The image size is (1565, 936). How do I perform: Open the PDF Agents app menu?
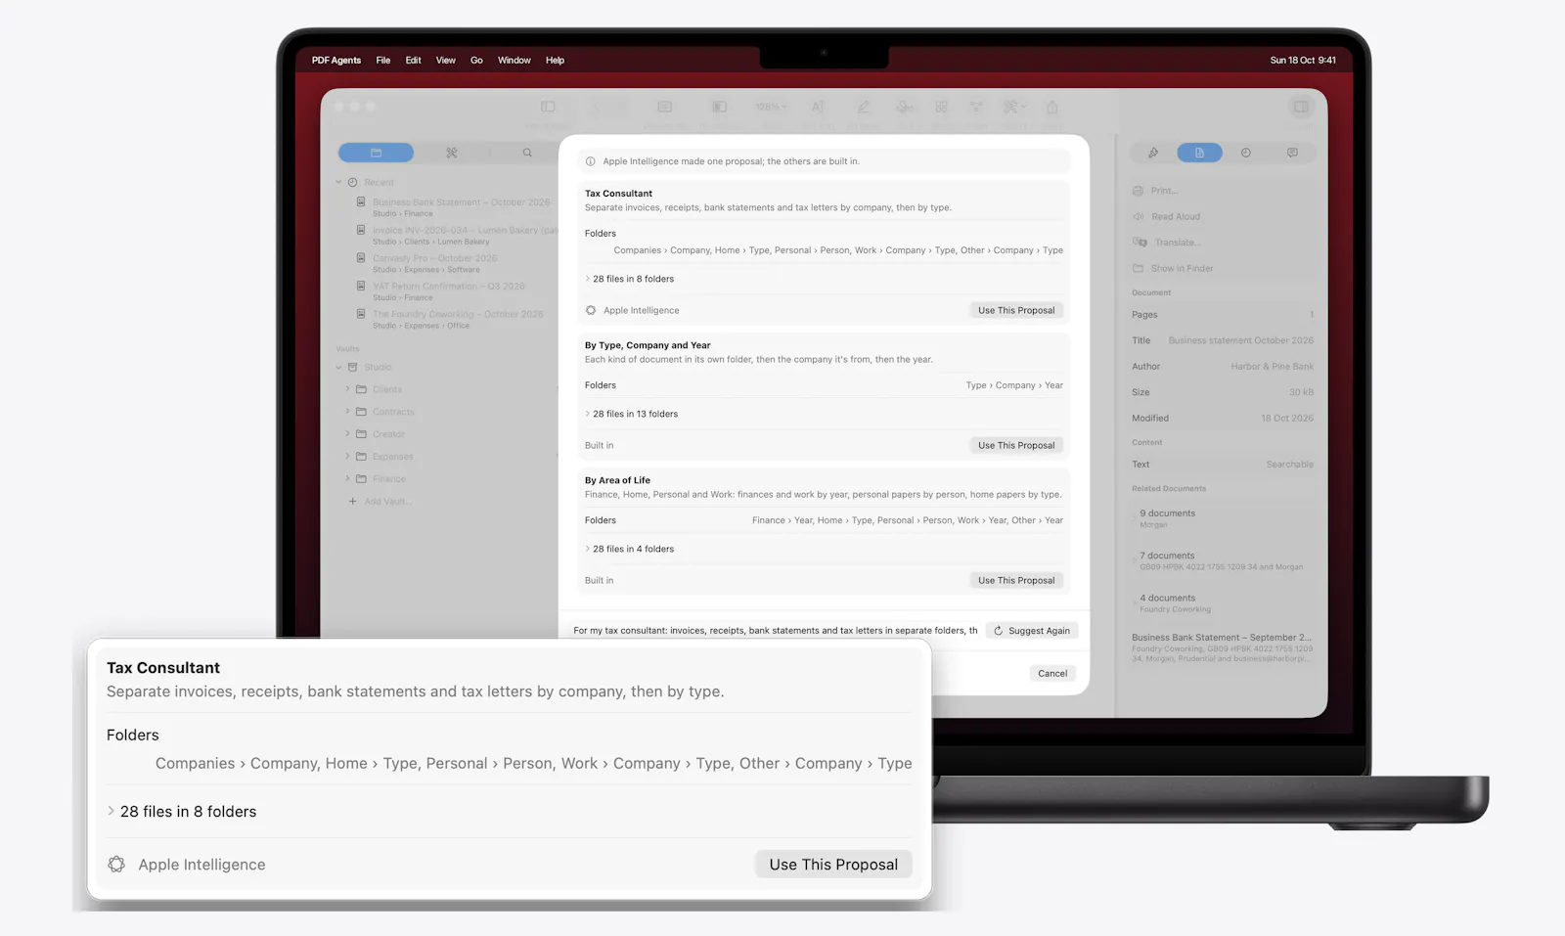(336, 60)
